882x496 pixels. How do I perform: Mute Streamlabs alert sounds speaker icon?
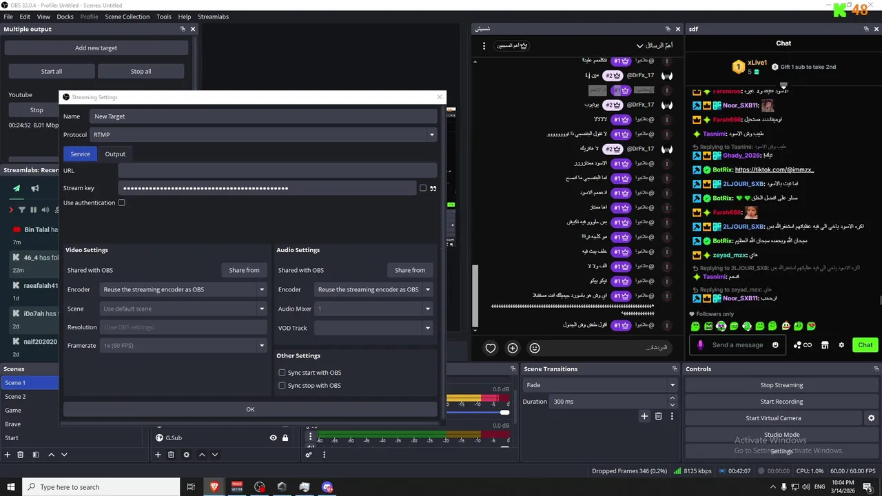coord(45,209)
